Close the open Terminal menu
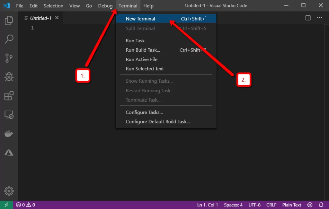This screenshot has height=209, width=329. tap(128, 6)
